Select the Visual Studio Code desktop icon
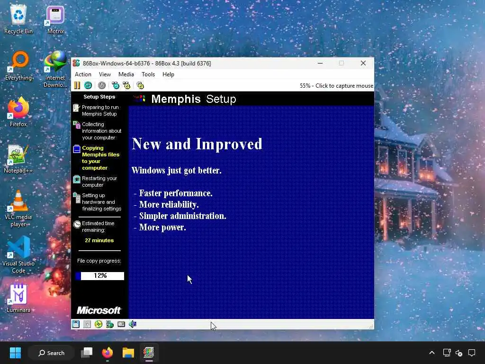485x364 pixels. pyautogui.click(x=18, y=255)
